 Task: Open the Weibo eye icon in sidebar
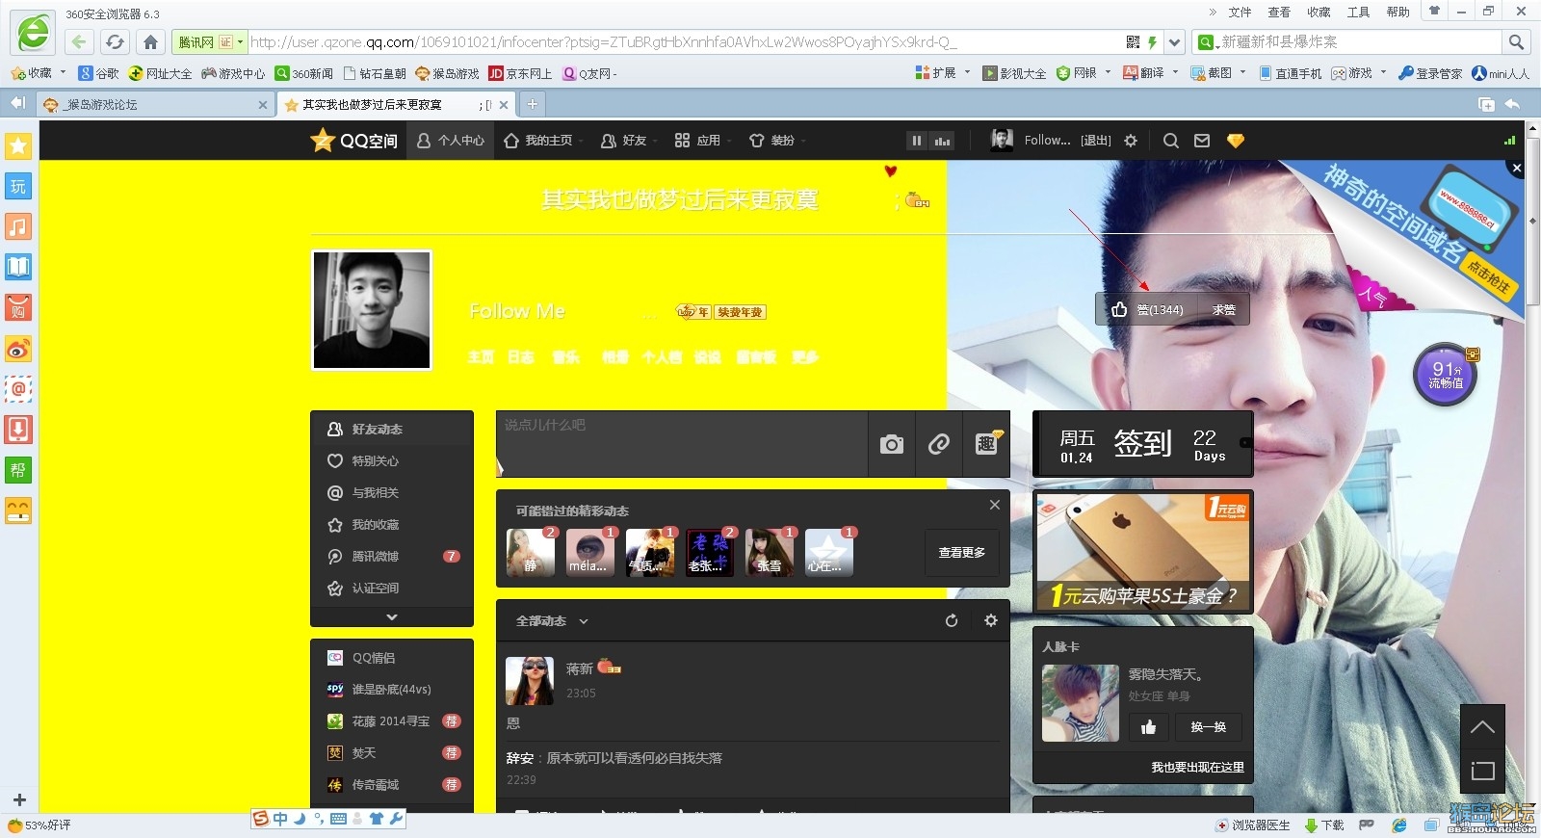point(18,349)
